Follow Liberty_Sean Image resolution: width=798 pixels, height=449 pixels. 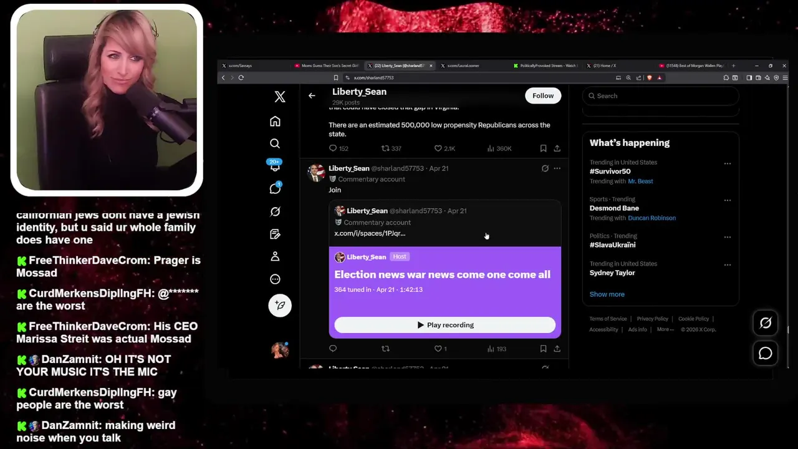[543, 95]
